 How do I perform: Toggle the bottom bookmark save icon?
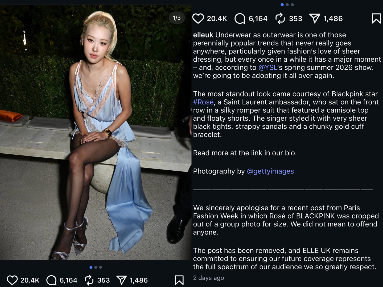(179, 280)
